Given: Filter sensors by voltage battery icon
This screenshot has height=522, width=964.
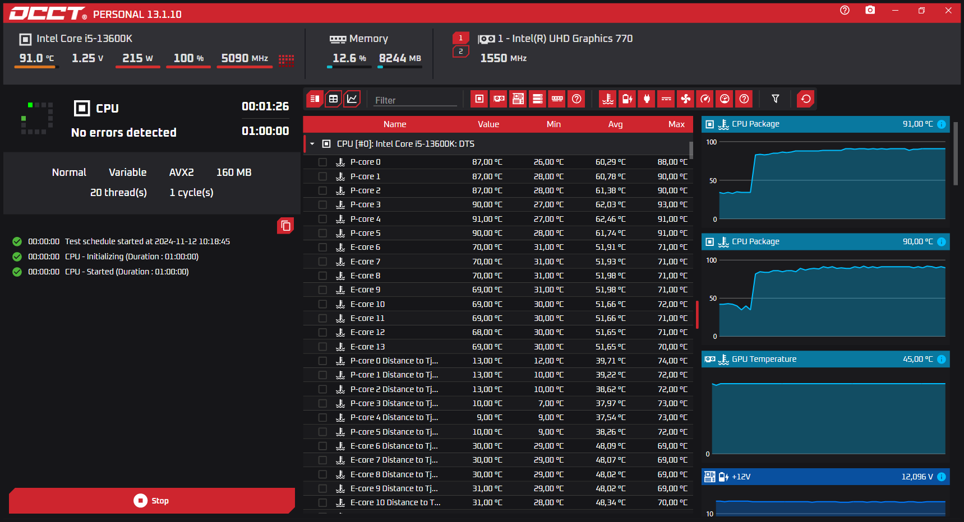Looking at the screenshot, I should tap(627, 99).
